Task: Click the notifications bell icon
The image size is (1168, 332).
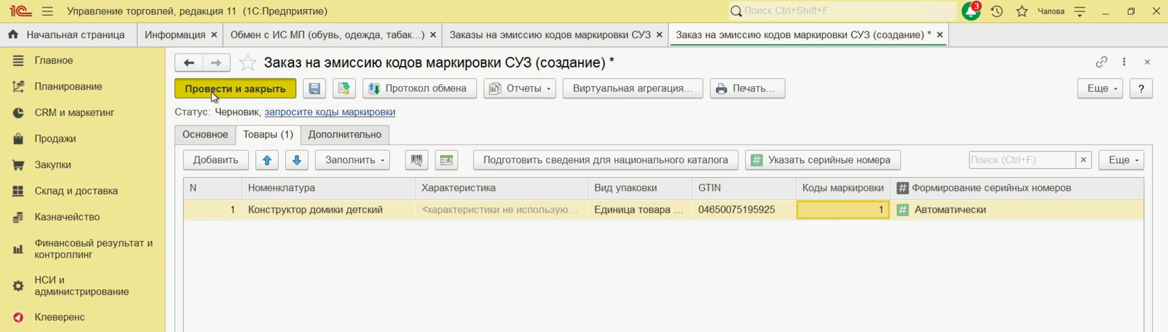Action: 971,11
